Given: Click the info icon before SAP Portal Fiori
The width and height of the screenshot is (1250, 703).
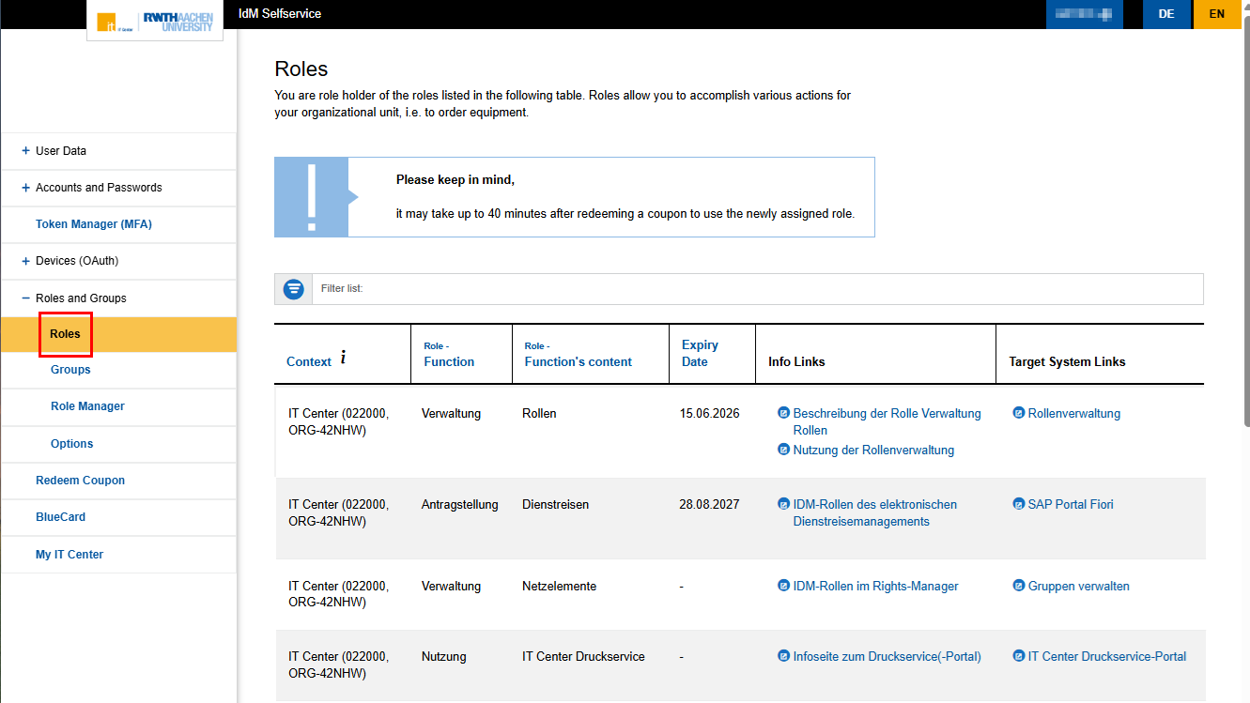Looking at the screenshot, I should [1018, 504].
